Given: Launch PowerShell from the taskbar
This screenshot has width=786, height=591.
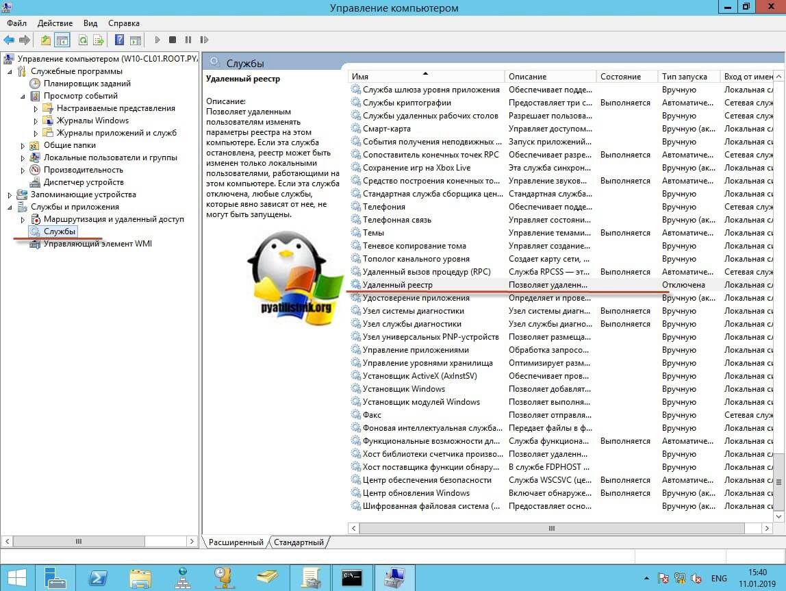Looking at the screenshot, I should [98, 577].
